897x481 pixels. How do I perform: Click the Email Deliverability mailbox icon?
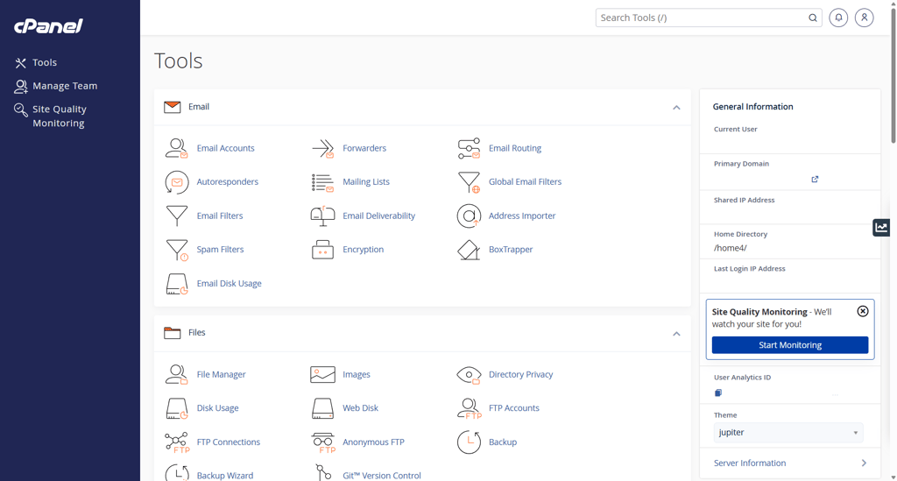pyautogui.click(x=322, y=216)
